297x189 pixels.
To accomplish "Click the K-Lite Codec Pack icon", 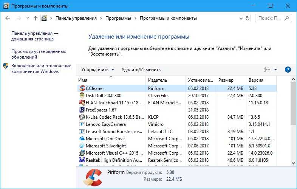I will pyautogui.click(x=82, y=117).
